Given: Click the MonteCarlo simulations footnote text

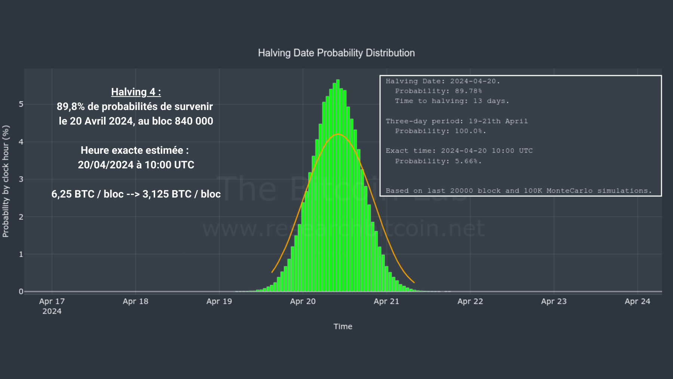Looking at the screenshot, I should 520,190.
